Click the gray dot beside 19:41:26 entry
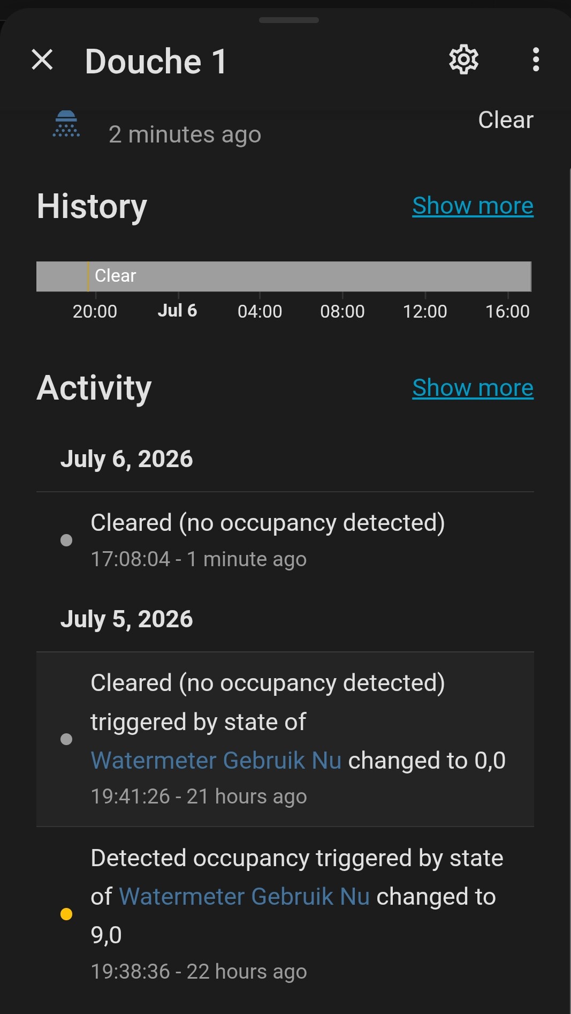 (66, 739)
